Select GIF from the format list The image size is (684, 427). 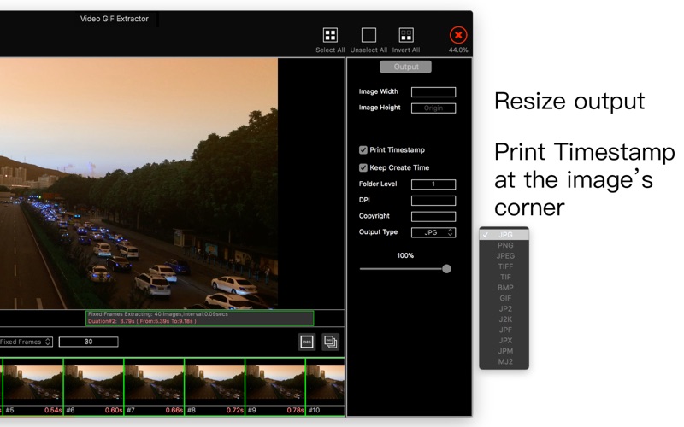click(504, 298)
